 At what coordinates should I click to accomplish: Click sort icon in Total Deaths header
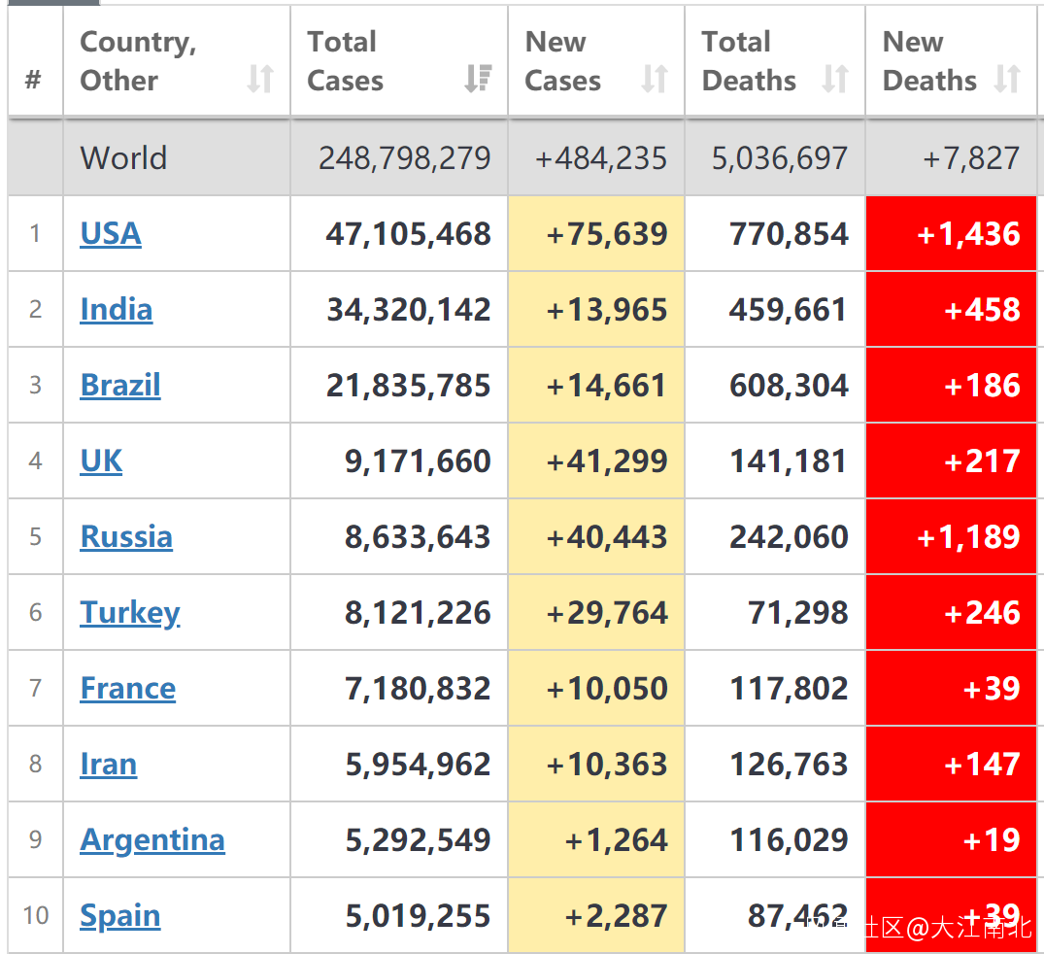[x=835, y=79]
